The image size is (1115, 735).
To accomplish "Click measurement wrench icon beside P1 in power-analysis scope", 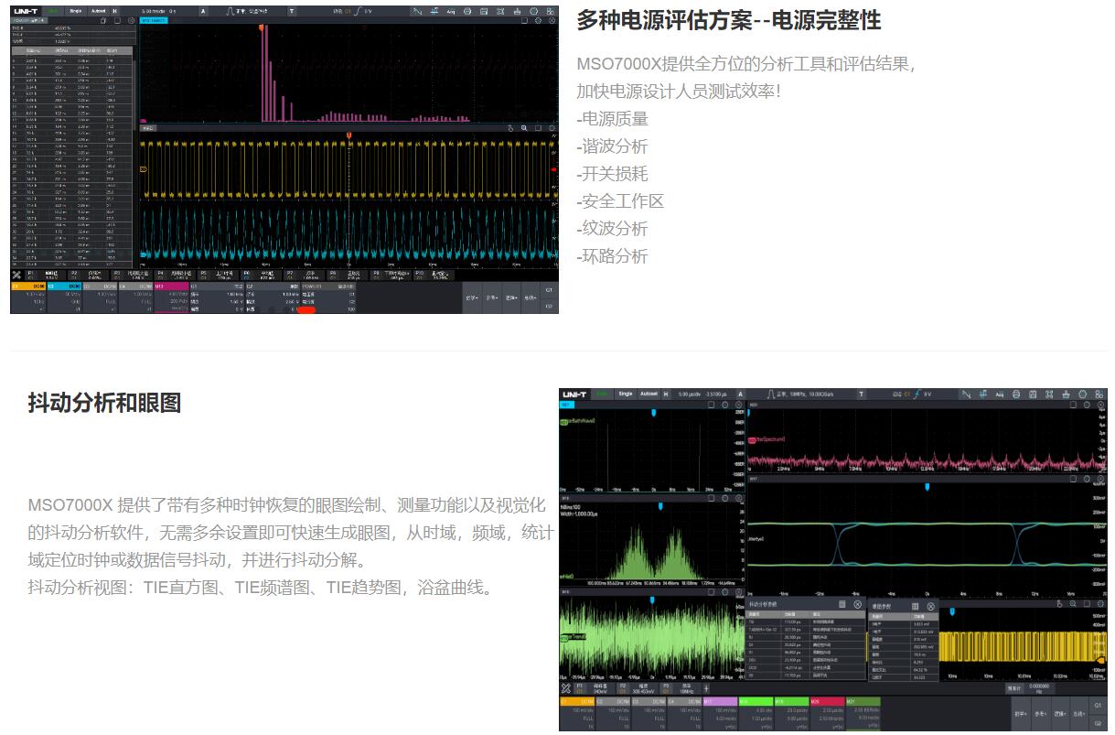I will (x=16, y=274).
